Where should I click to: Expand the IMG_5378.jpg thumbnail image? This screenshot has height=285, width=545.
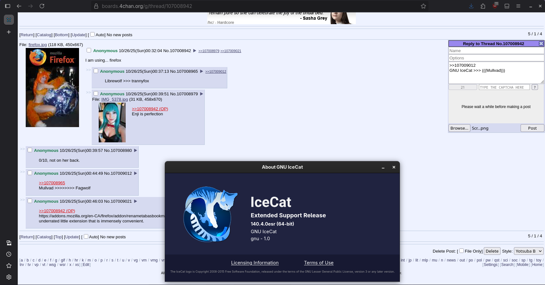click(112, 122)
